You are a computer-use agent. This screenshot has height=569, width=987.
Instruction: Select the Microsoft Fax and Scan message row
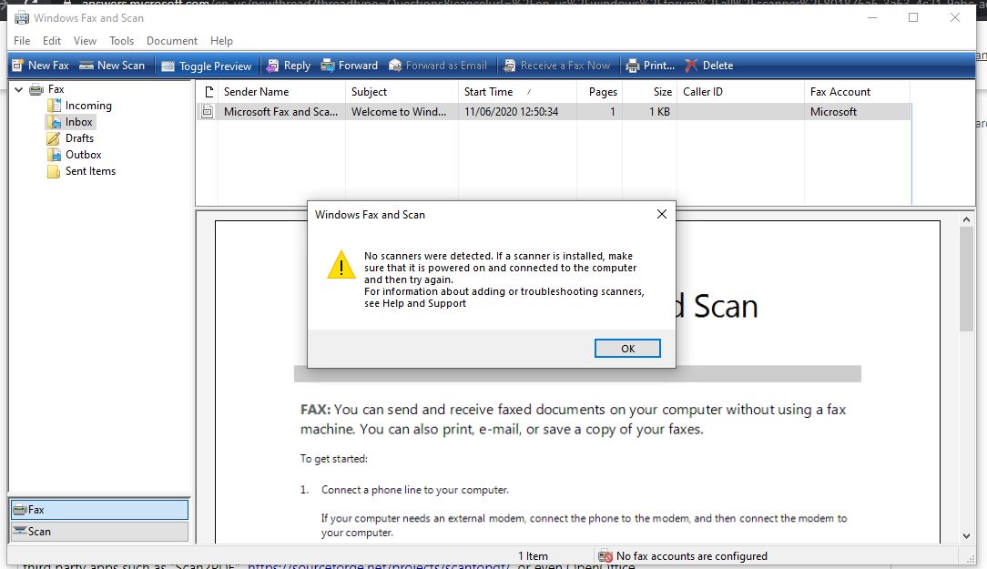tap(554, 112)
